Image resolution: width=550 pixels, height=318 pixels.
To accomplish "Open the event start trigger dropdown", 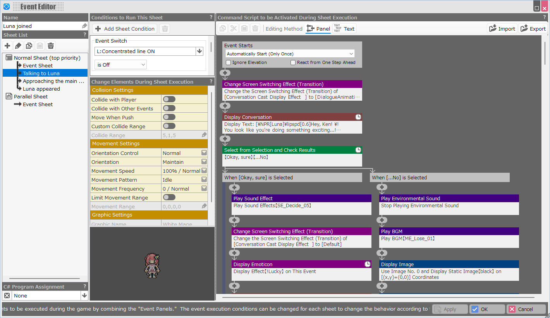I will [290, 54].
